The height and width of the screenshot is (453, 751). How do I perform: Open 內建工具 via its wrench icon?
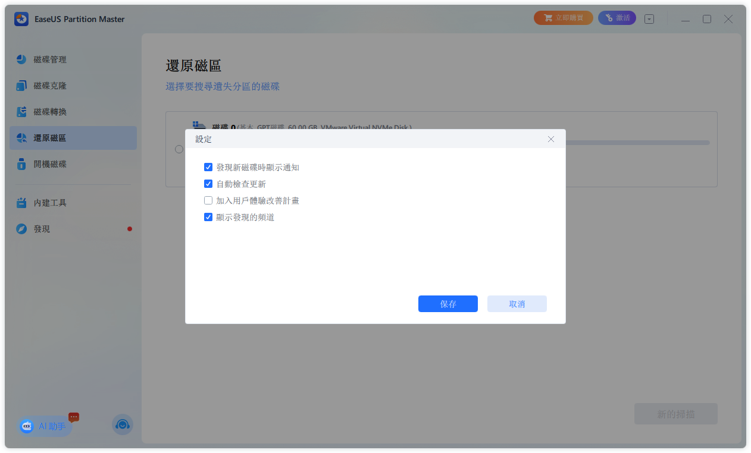(21, 202)
